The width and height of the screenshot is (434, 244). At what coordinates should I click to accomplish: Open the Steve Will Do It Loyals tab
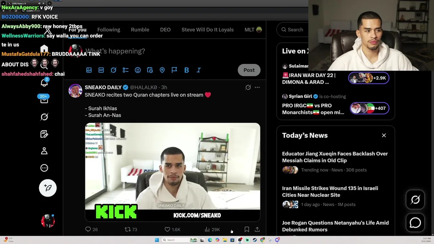point(208,29)
